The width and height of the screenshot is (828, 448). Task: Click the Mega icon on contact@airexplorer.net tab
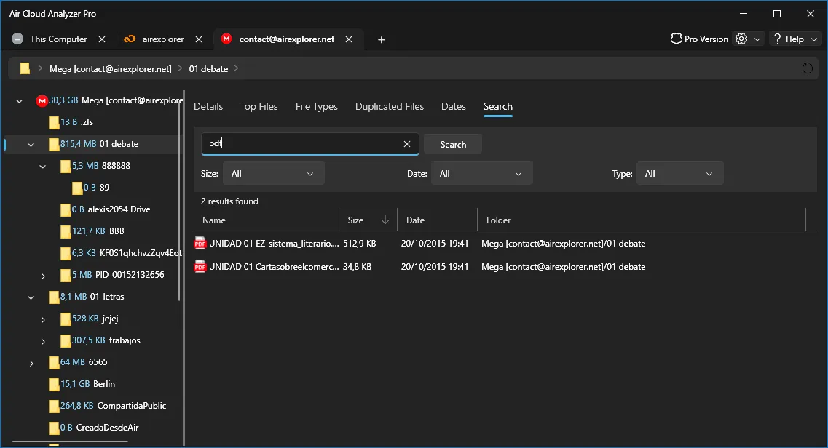[226, 39]
